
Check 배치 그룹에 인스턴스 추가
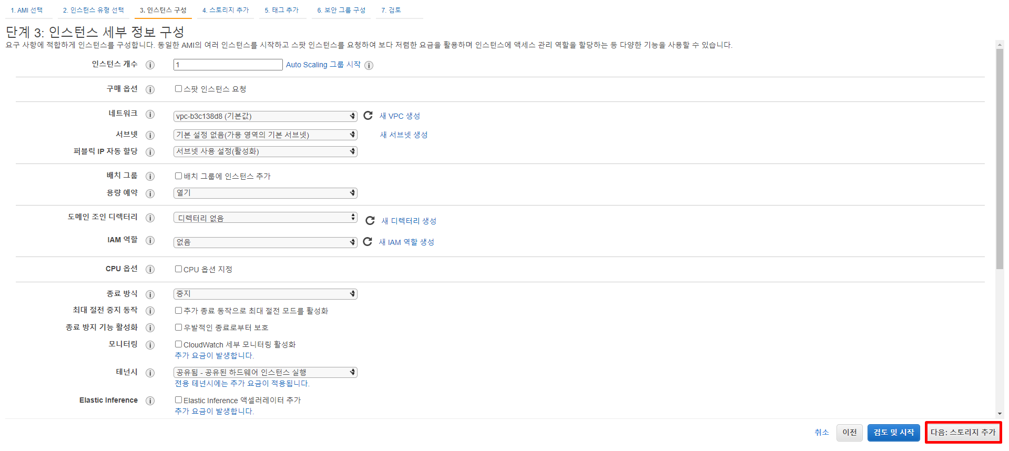(x=178, y=176)
